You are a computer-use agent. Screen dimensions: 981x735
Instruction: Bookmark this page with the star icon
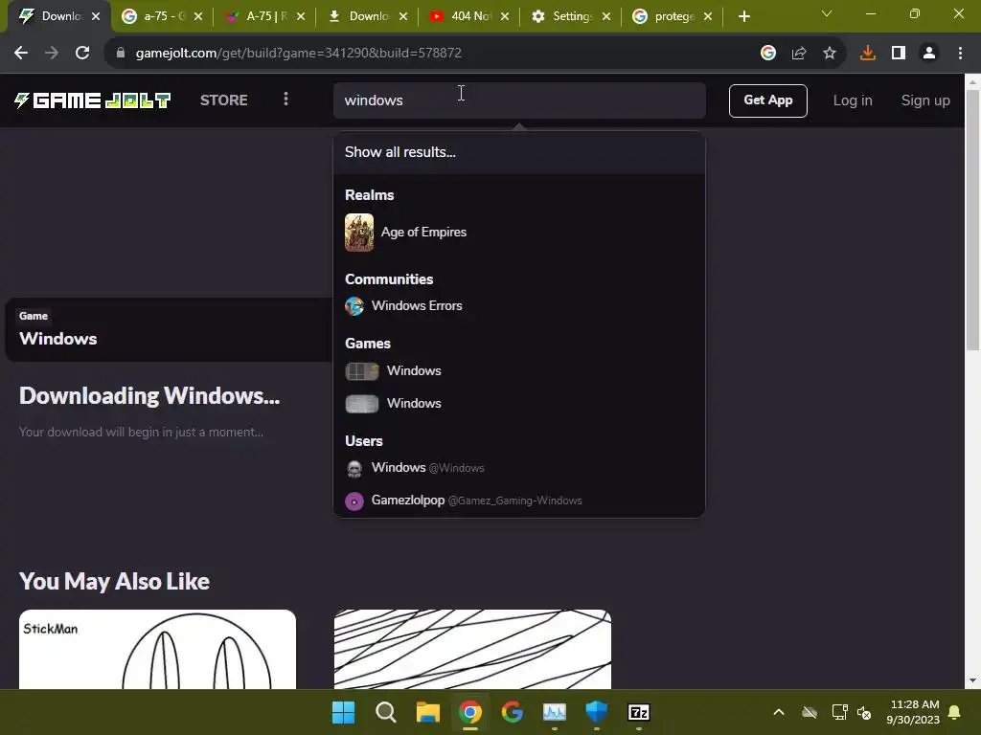[830, 54]
